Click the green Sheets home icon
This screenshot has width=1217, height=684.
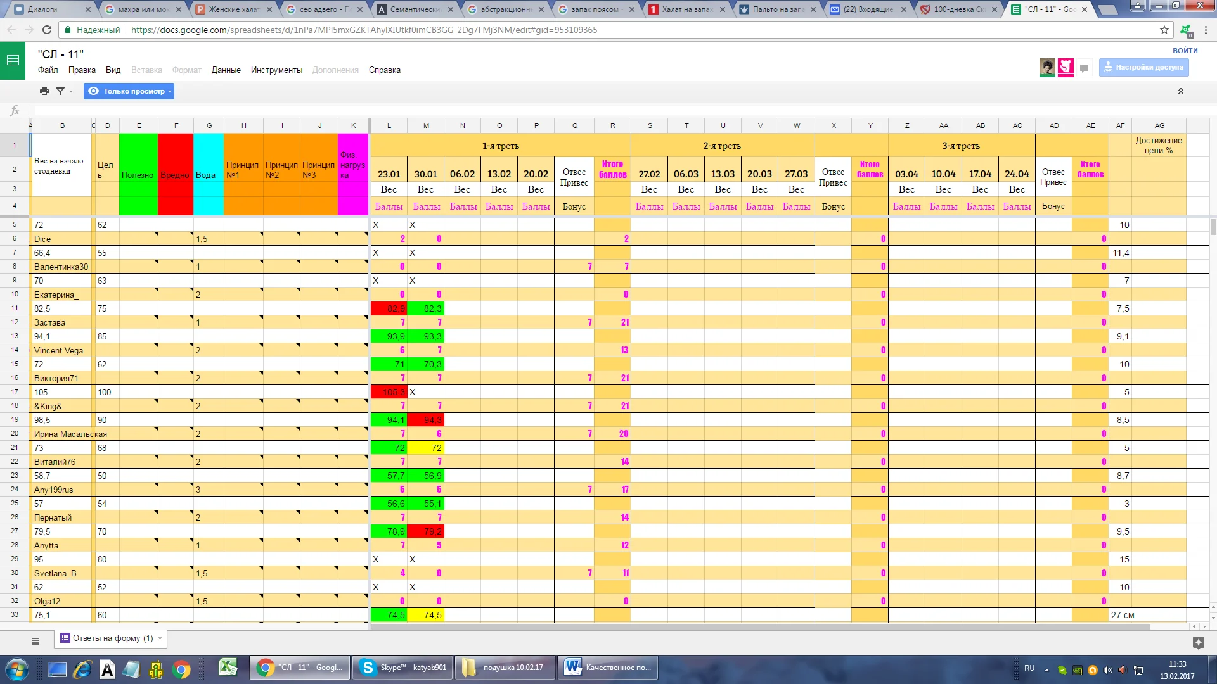click(x=13, y=61)
